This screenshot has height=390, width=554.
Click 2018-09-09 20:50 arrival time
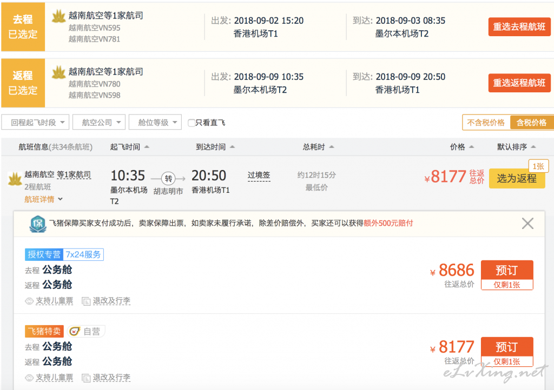pos(410,77)
